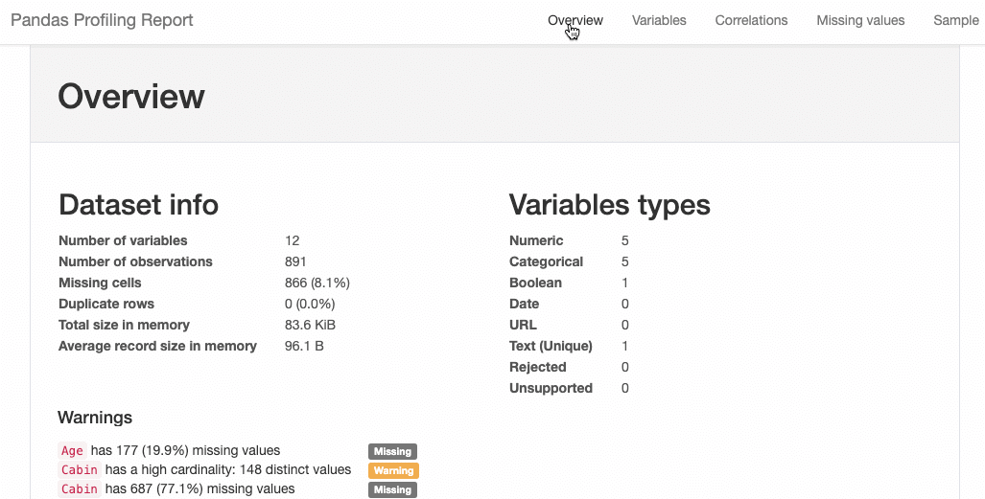The image size is (985, 499).
Task: Click the Age variable code tag
Action: (x=72, y=451)
